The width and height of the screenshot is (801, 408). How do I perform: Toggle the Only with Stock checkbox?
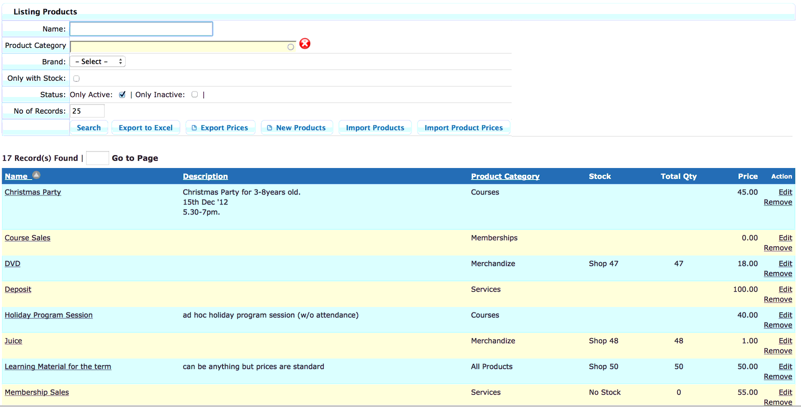click(76, 78)
